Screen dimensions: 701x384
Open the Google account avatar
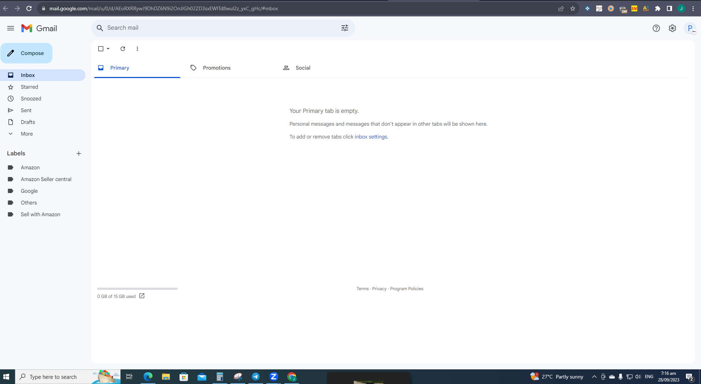690,28
